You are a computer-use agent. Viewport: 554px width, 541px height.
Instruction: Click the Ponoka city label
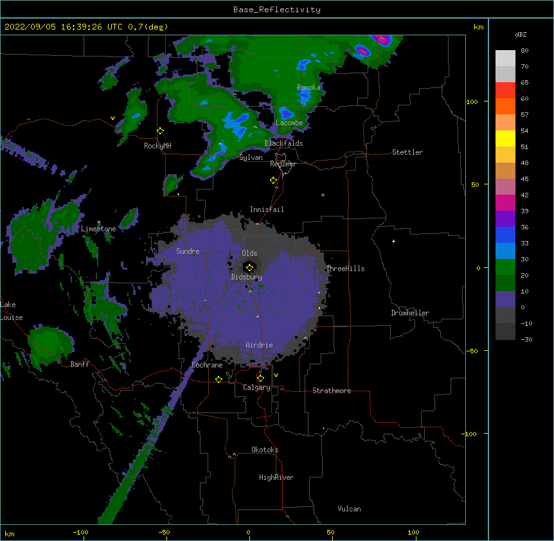click(x=308, y=87)
